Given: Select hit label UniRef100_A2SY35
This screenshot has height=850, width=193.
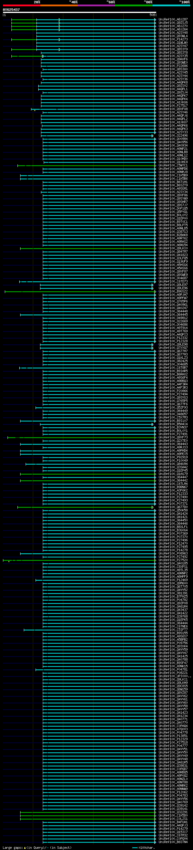Looking at the screenshot, I should 173,56.
